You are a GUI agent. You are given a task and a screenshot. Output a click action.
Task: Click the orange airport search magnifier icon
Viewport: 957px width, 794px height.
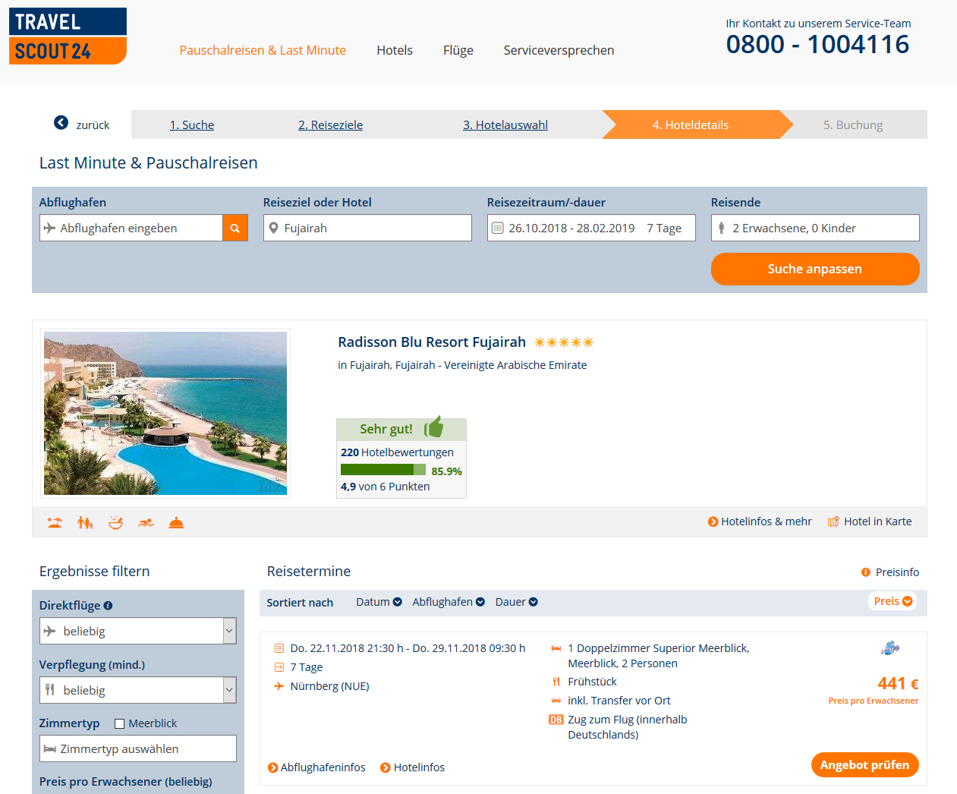pyautogui.click(x=235, y=228)
